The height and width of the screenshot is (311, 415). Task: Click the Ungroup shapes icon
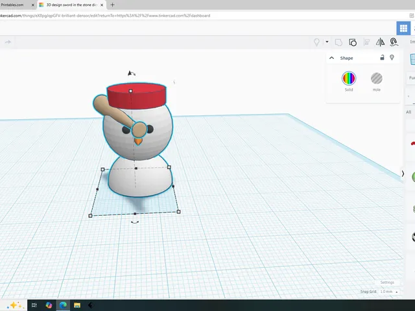click(x=353, y=42)
